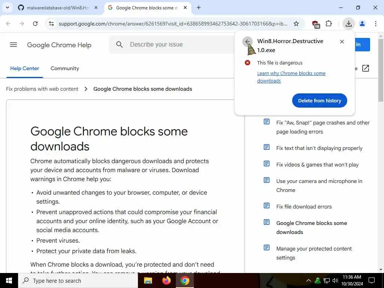This screenshot has height=288, width=384.
Task: Open the tab search dropdown arrow
Action: point(7,7)
